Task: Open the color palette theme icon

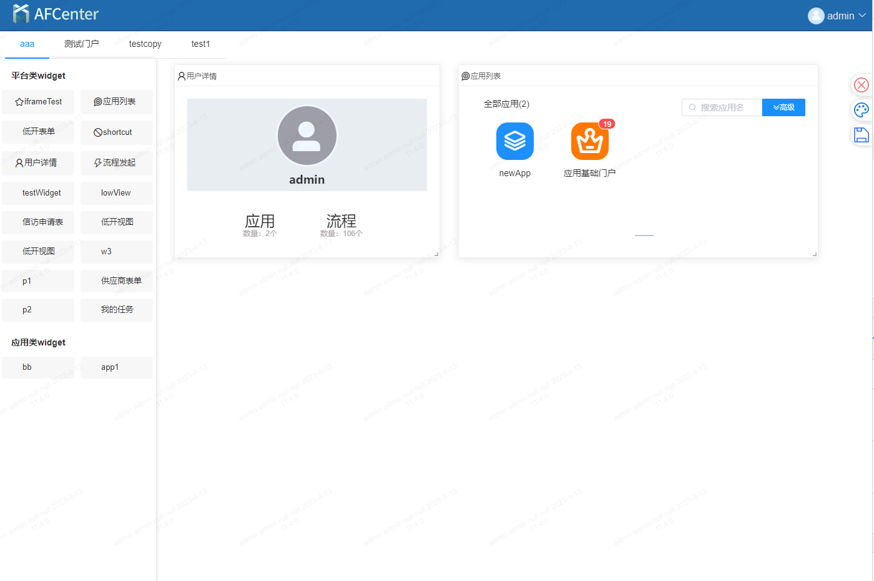Action: coord(861,110)
